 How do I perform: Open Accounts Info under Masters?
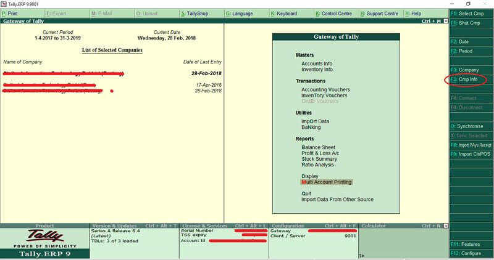click(x=317, y=63)
